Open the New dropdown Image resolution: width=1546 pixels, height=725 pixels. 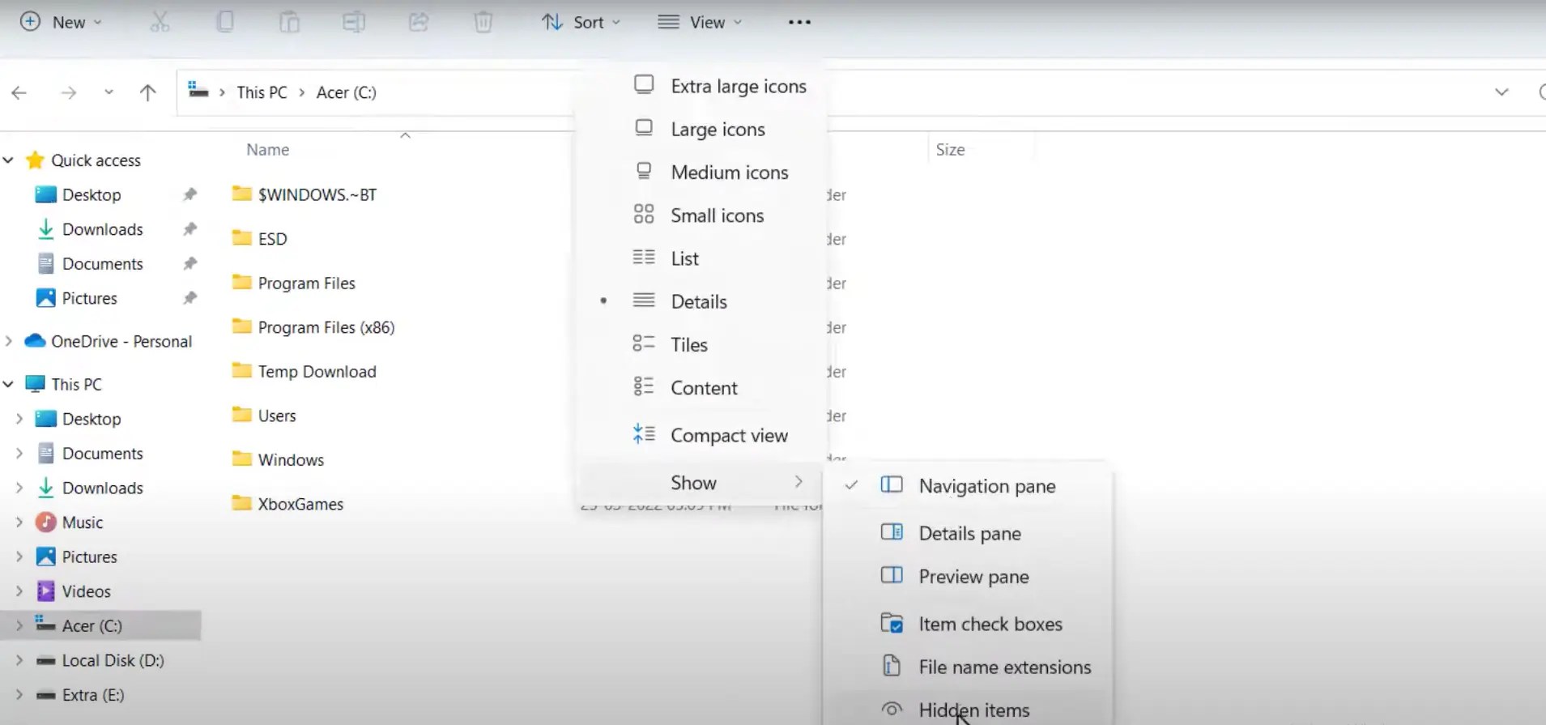click(x=62, y=22)
